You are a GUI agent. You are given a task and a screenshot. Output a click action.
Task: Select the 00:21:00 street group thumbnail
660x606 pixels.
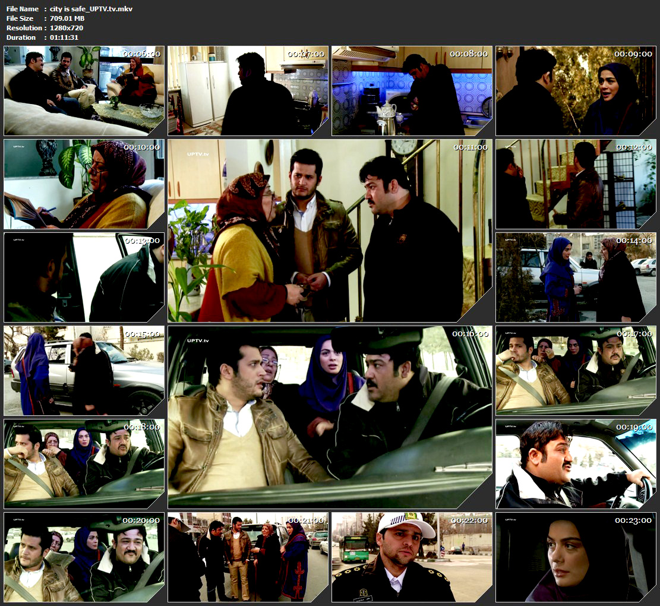click(248, 557)
